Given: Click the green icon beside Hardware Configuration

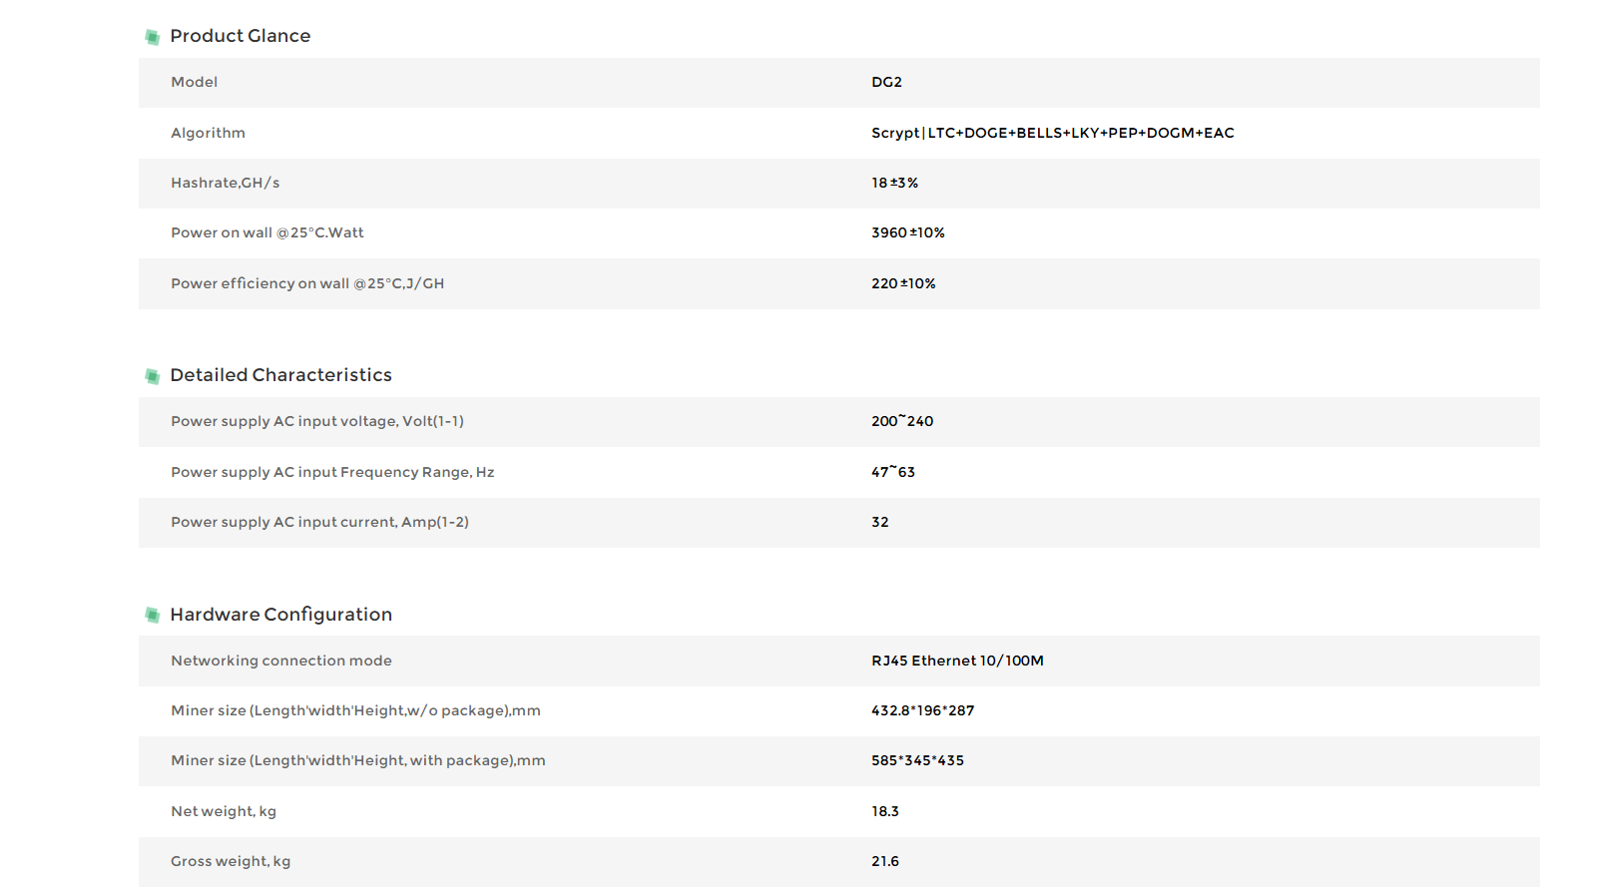Looking at the screenshot, I should coord(152,615).
